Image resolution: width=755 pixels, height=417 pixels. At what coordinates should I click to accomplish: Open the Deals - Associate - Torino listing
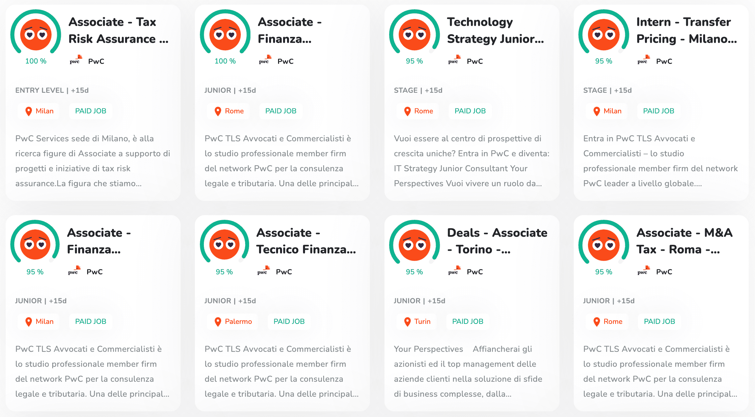tap(497, 241)
